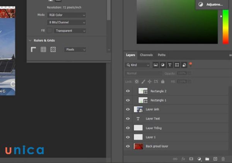Create a new group with folder icon
Screen dimensions: 232x163
pos(207,159)
